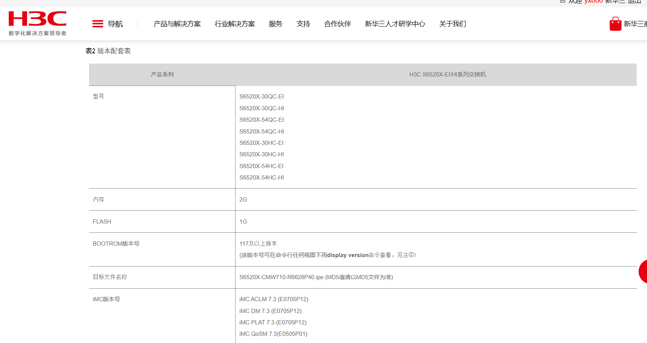Viewport: 647px width, 343px height.
Task: Click the iMC版本号 row label
Action: [x=107, y=299]
